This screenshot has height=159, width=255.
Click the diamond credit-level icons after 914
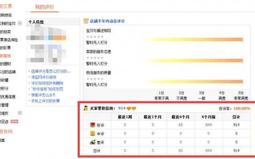131,108
